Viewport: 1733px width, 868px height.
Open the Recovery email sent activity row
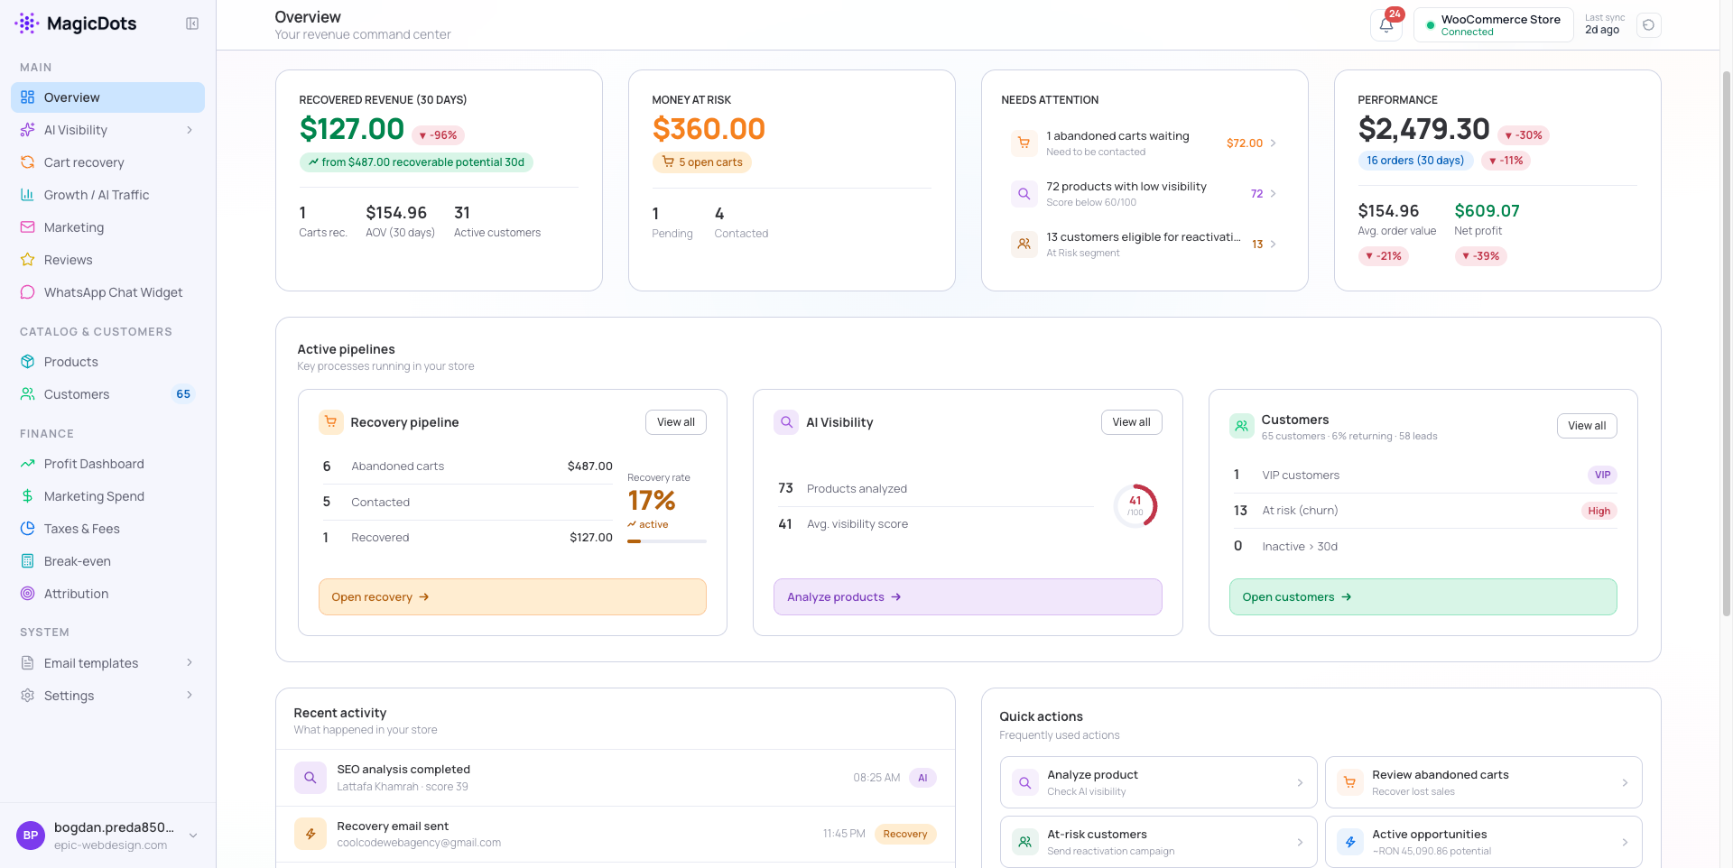pos(616,834)
